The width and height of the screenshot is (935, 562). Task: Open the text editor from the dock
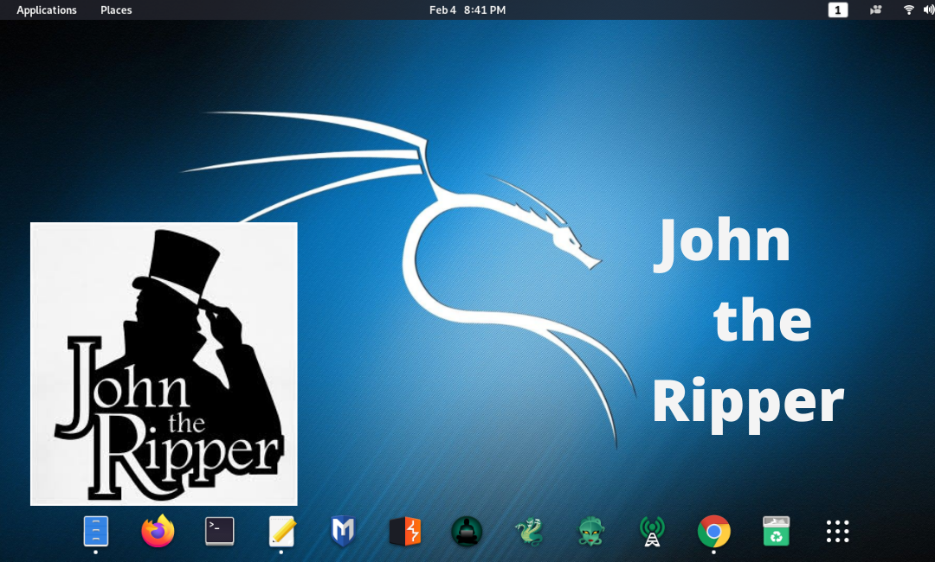click(281, 532)
